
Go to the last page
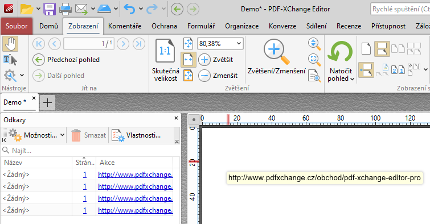(x=139, y=44)
